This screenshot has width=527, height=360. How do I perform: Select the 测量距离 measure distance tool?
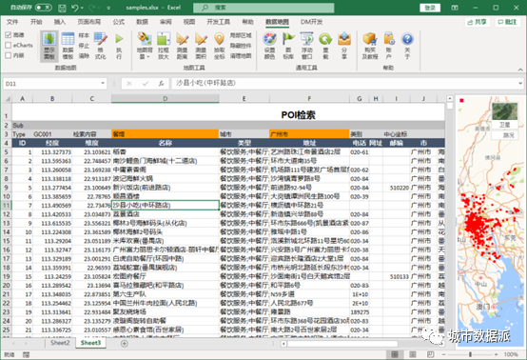click(182, 46)
